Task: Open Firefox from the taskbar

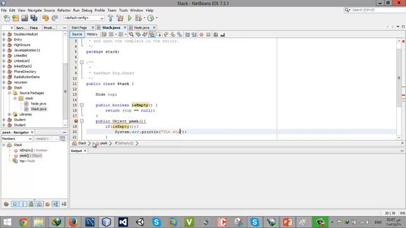Action: pos(73,222)
